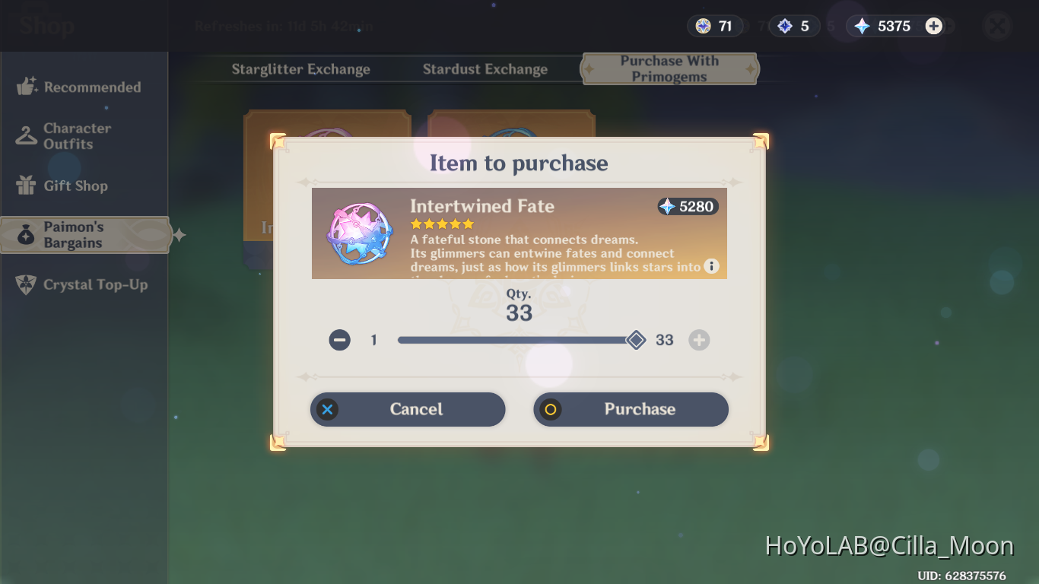
Task: Select Paimon's Bargains in the sidebar
Action: [x=84, y=235]
